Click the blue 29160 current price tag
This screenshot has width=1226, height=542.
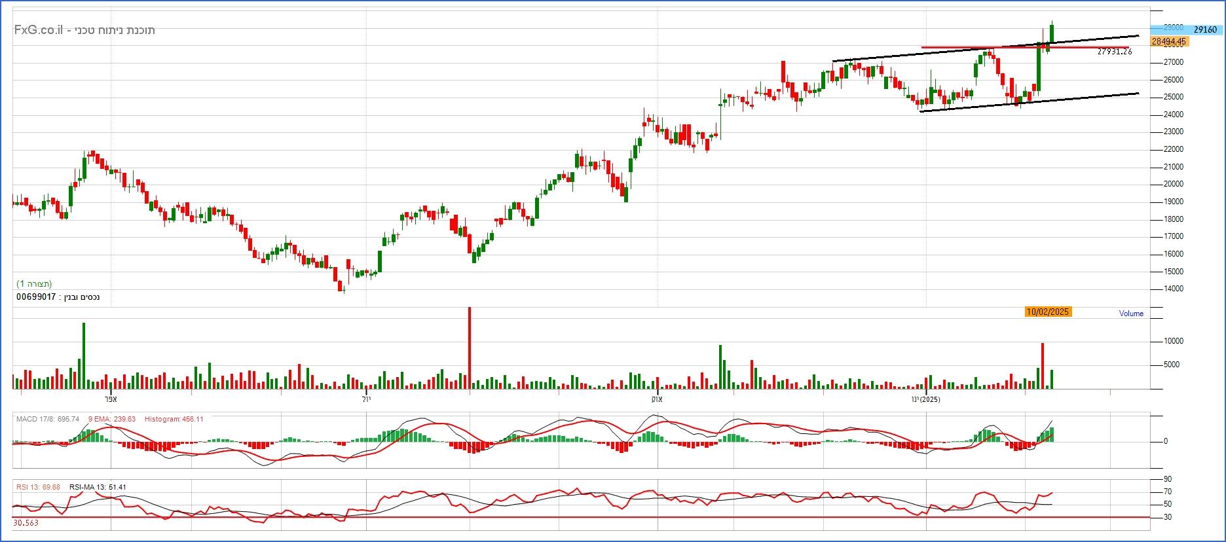pos(1204,29)
